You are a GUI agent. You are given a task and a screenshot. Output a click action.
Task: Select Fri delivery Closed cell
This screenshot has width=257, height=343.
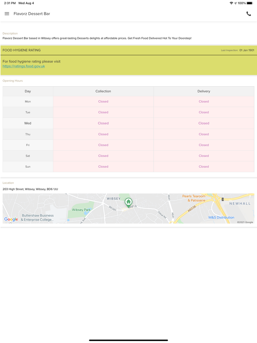204,145
